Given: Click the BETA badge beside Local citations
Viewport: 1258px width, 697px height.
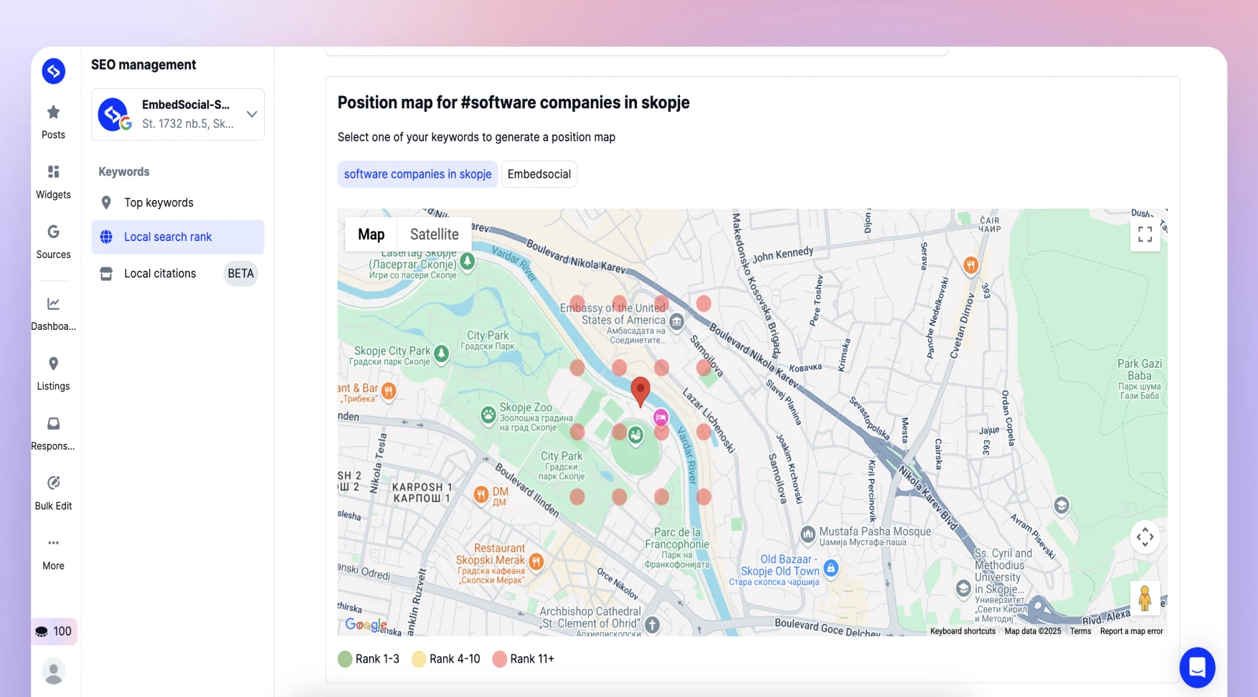Looking at the screenshot, I should 240,273.
